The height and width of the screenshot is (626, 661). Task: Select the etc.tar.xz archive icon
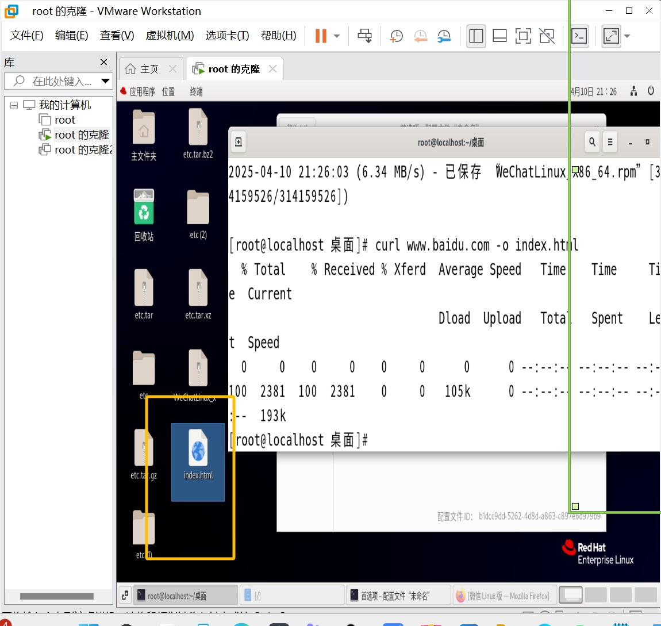pos(198,294)
